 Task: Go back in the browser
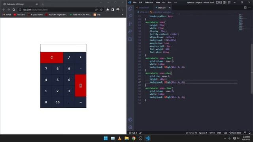[4, 9]
